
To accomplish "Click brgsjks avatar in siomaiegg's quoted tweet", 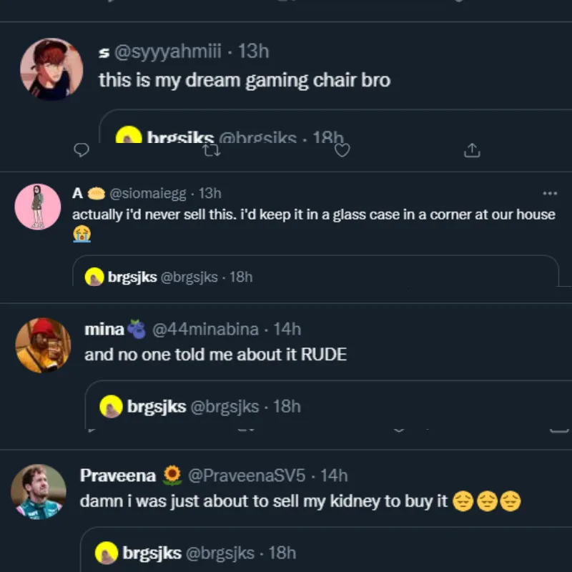I will click(x=94, y=277).
